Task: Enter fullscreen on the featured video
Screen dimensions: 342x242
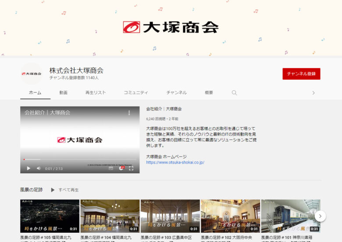Action: (131, 168)
